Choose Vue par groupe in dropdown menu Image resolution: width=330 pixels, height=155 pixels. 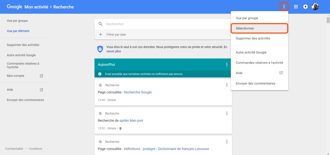coord(259,18)
